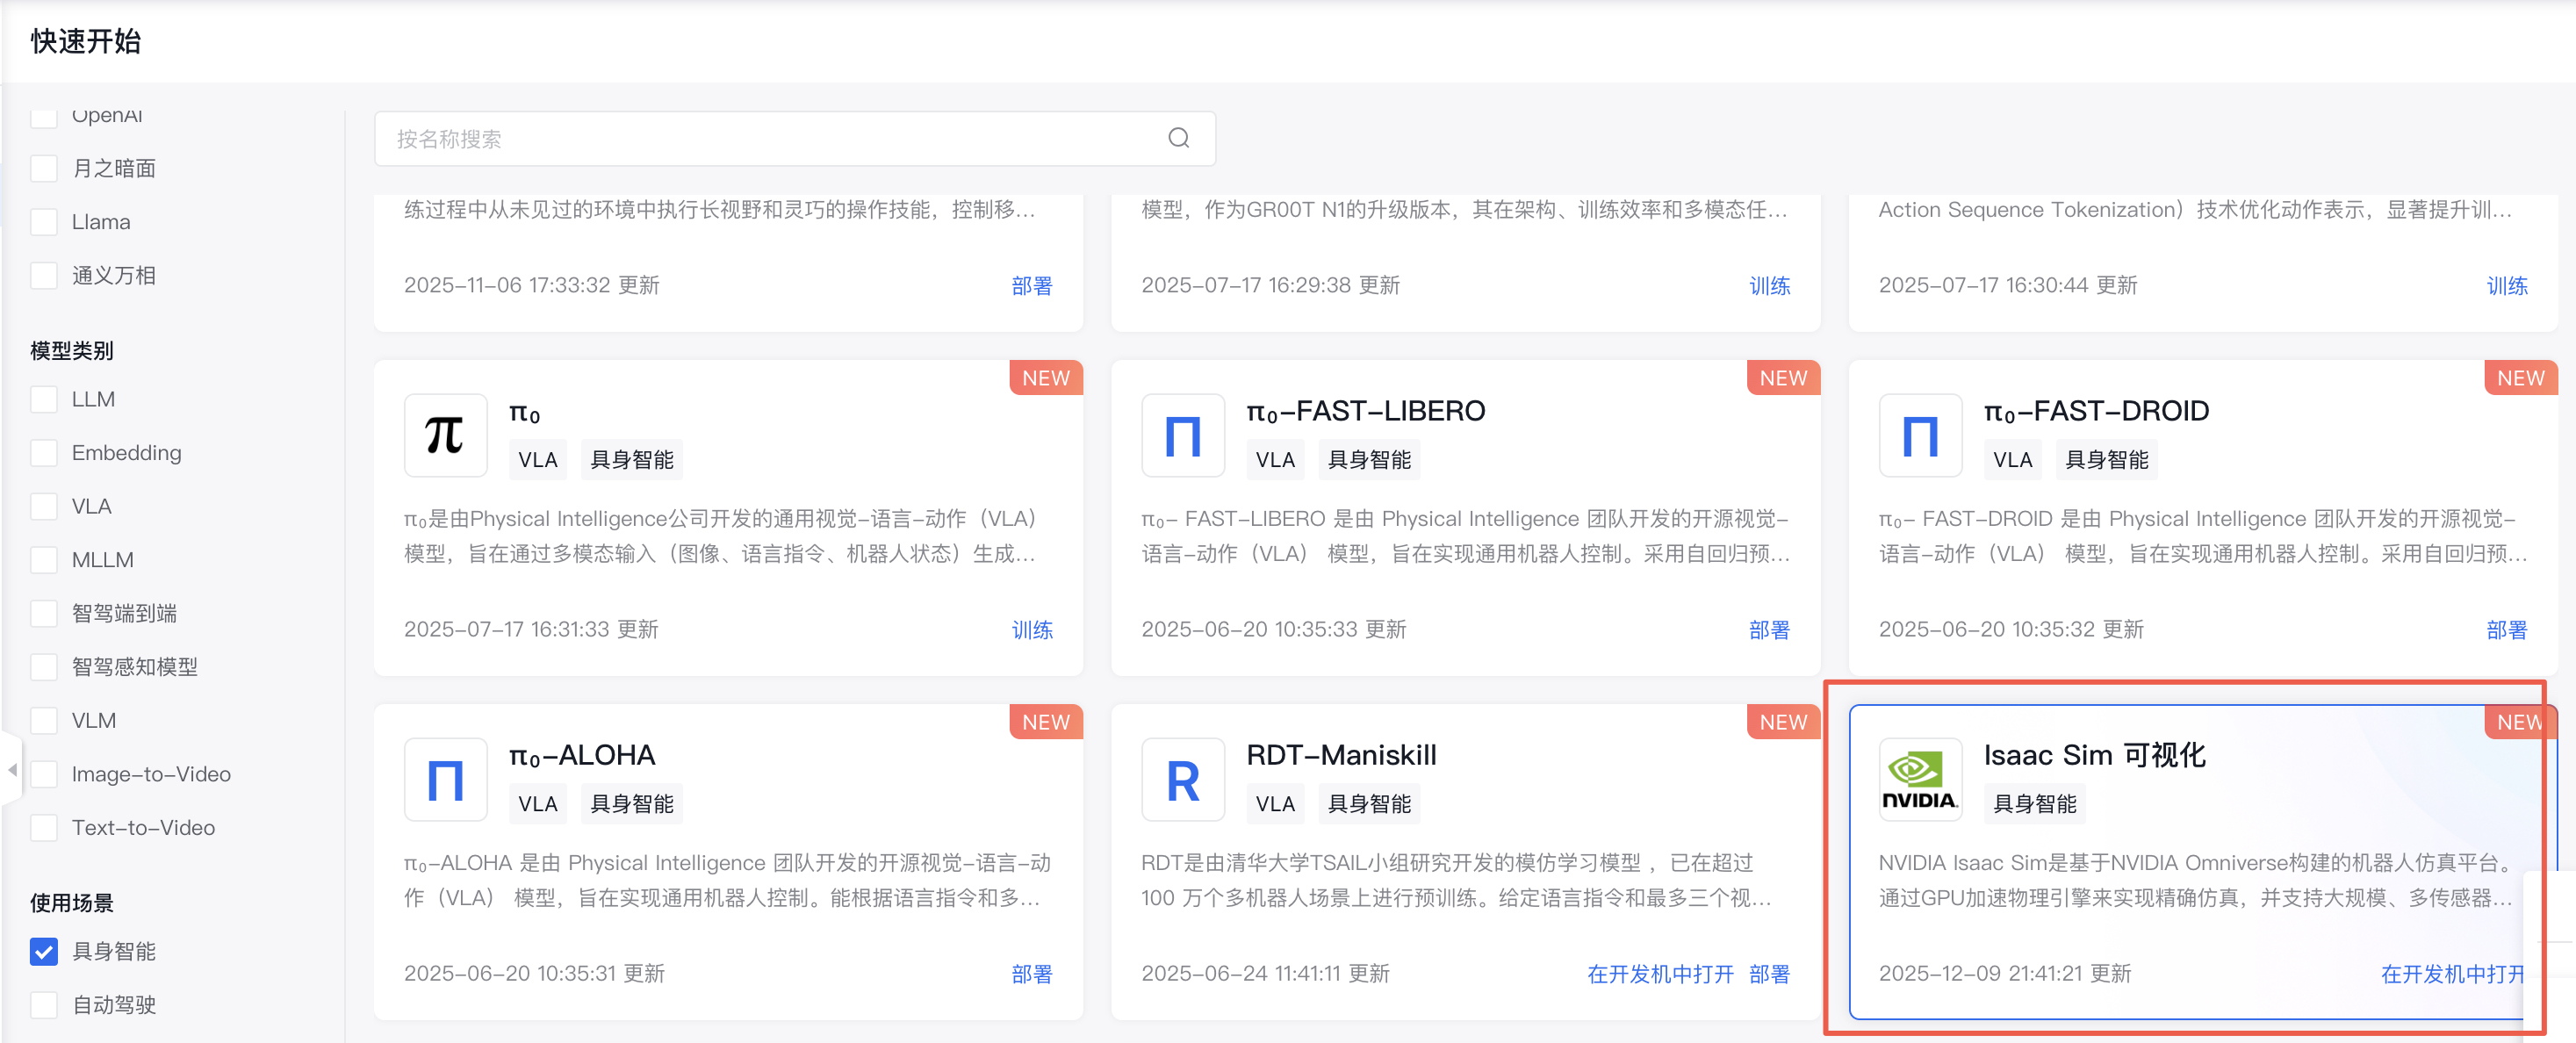Focus the 按名称搜索 search field
This screenshot has width=2576, height=1043.
pos(770,139)
